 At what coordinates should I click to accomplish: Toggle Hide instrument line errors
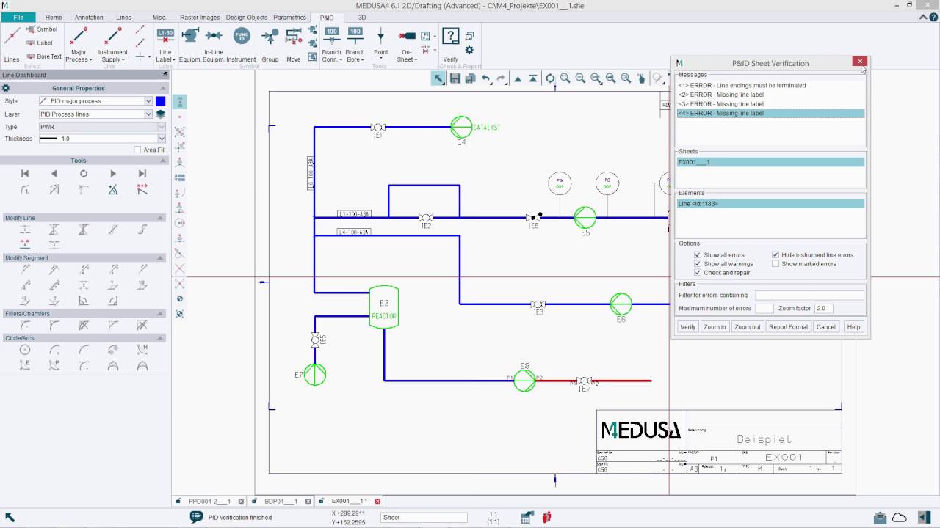pyautogui.click(x=775, y=255)
